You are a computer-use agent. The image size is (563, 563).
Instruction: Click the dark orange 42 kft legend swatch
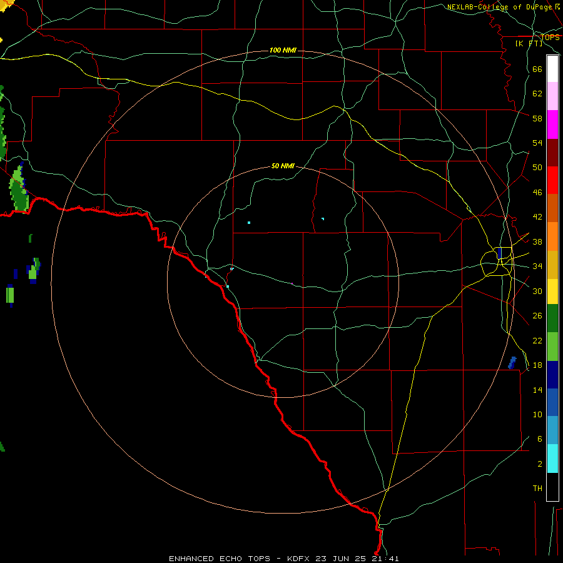click(x=552, y=208)
